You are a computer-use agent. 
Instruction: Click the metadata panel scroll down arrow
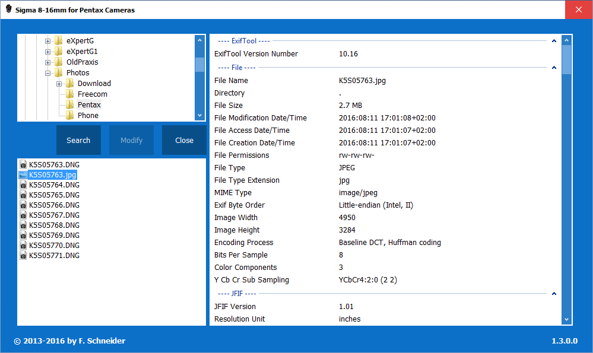point(566,319)
